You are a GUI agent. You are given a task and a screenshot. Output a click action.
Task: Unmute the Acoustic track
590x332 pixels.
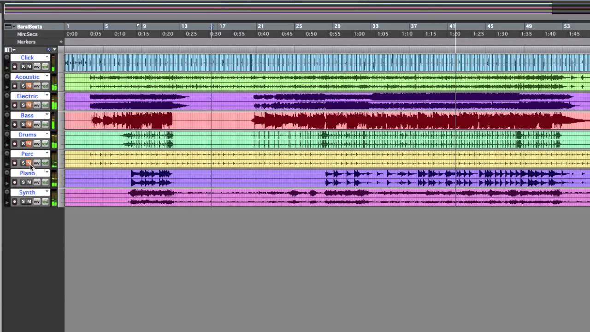click(x=29, y=86)
